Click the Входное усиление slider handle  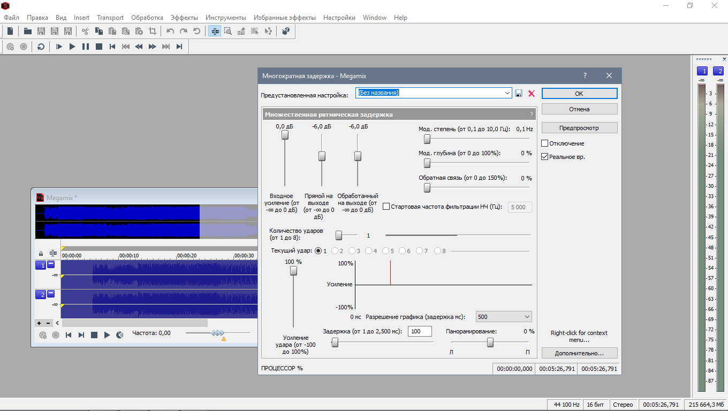[285, 135]
